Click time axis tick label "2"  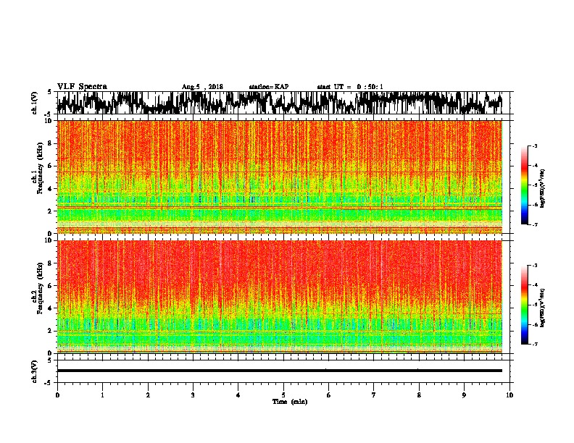tap(148, 395)
